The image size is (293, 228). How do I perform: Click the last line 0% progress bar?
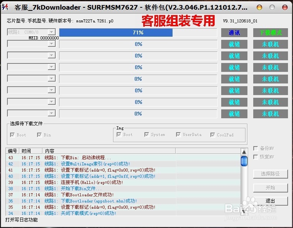click(138, 114)
